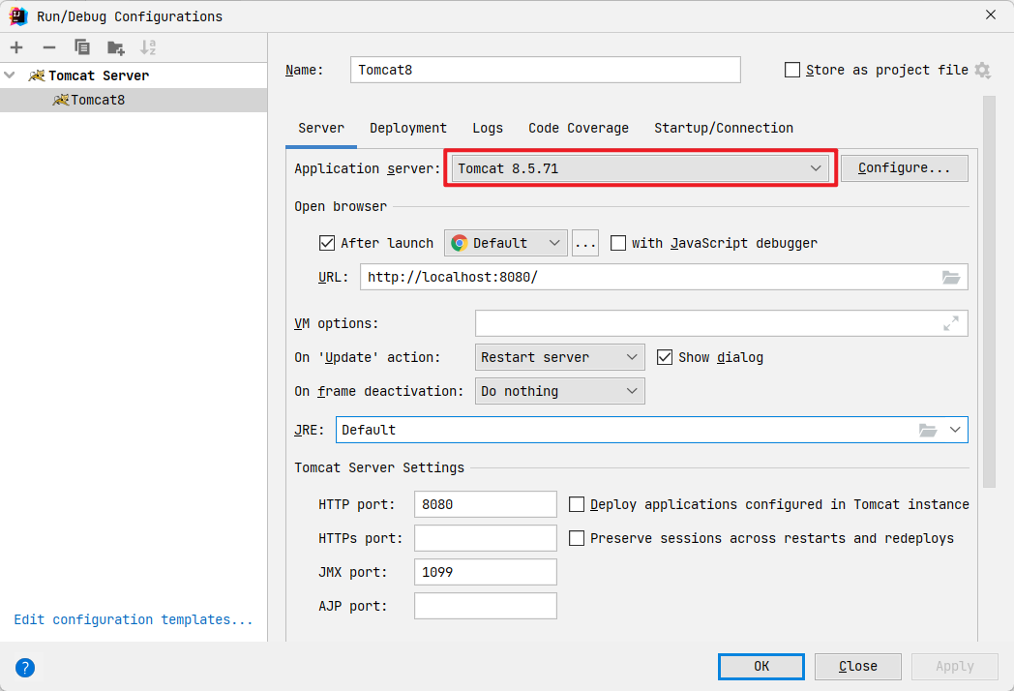Open Edit configuration templates link

134,619
